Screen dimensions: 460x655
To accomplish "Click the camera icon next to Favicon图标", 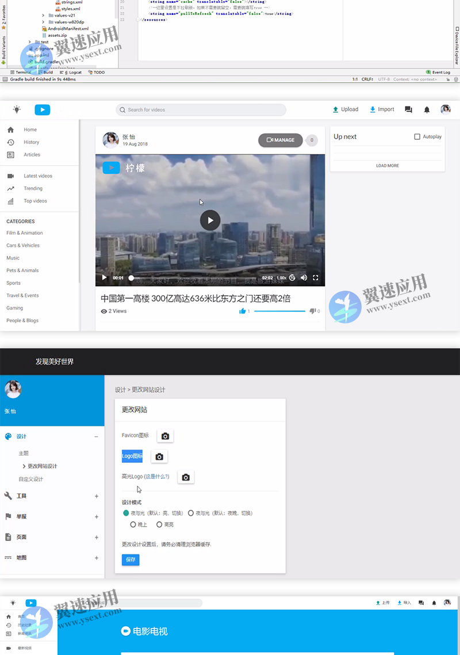I will click(x=165, y=436).
